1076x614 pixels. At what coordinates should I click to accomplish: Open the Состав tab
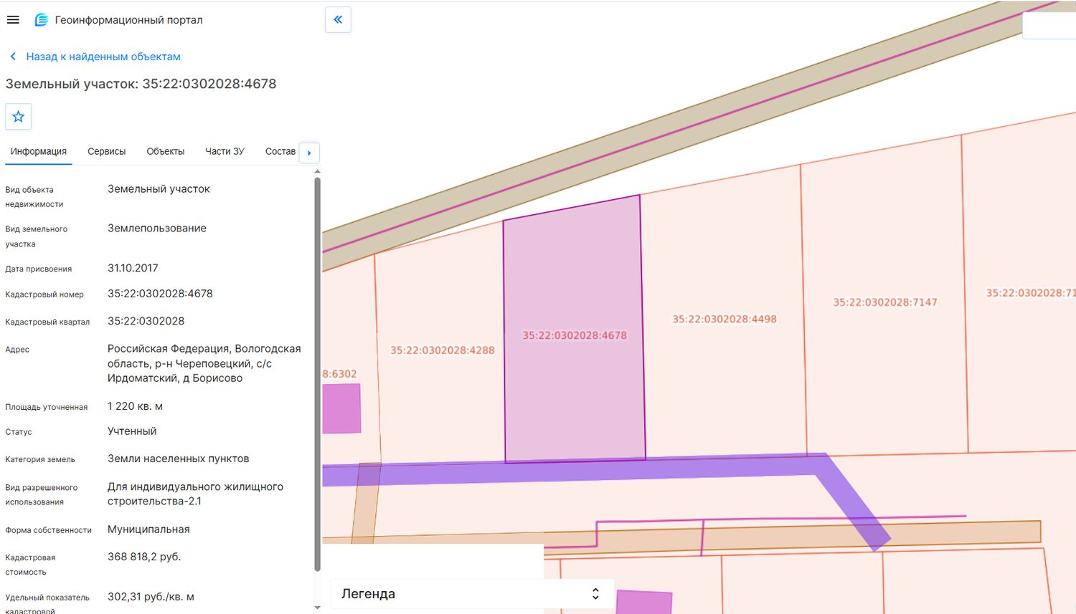click(280, 151)
